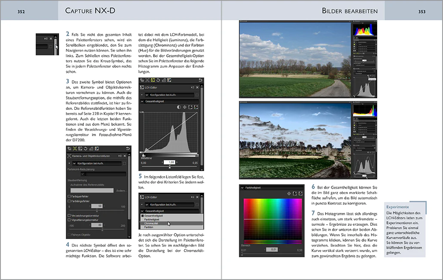Viewport: 443px width, 280px height.
Task: Select the highlighted LCH icon above the histogram LCH-Editor
Action: (153, 80)
